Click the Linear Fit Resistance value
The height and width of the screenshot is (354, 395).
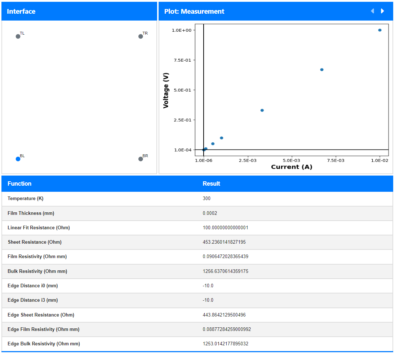(226, 228)
